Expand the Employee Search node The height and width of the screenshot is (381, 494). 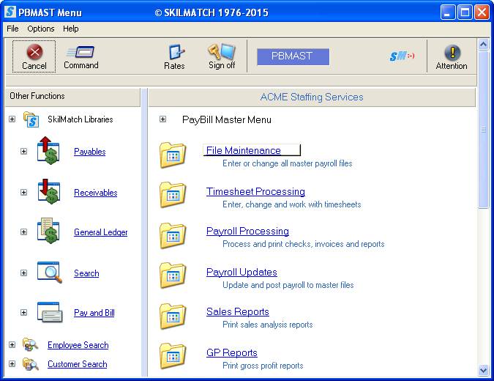(x=12, y=344)
